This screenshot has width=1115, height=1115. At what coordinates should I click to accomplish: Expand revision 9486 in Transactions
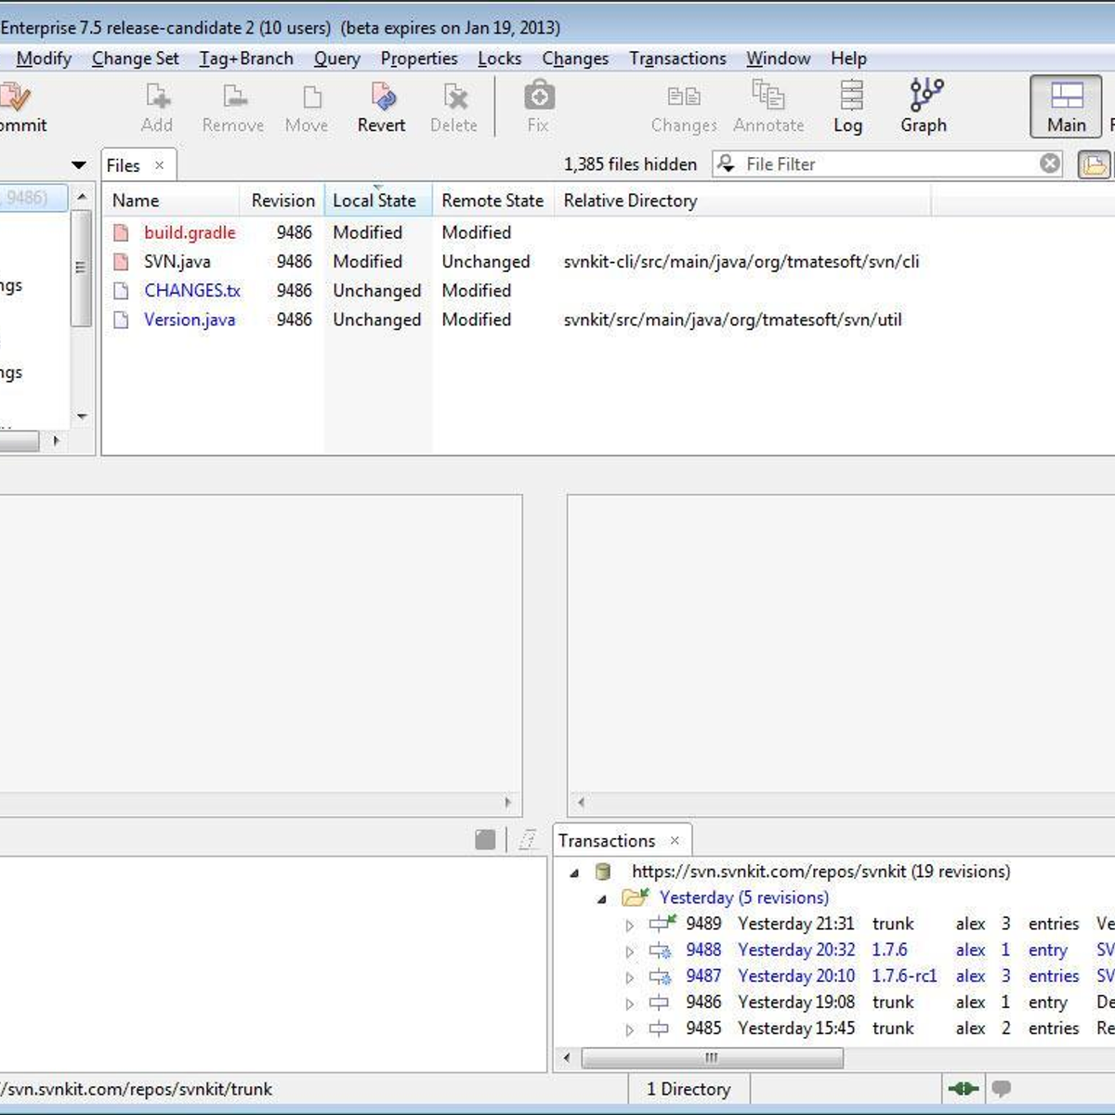coord(629,1003)
